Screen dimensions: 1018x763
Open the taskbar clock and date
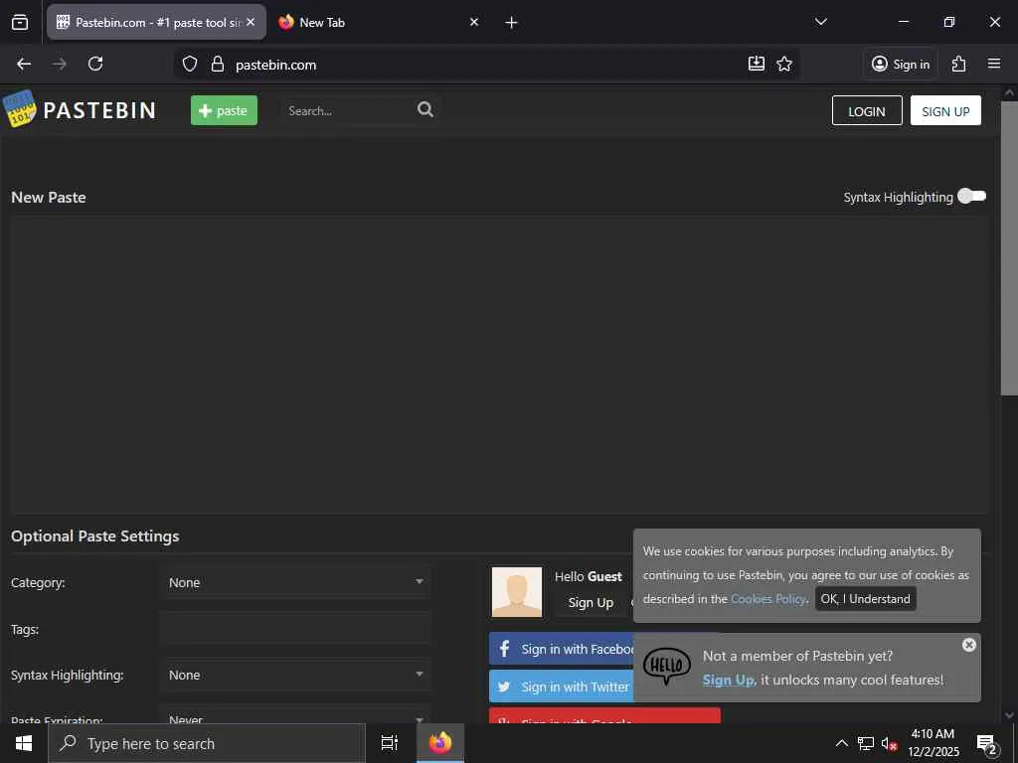pyautogui.click(x=933, y=743)
